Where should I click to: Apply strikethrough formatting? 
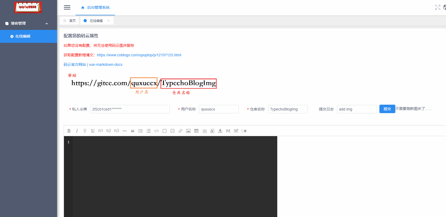(x=85, y=131)
